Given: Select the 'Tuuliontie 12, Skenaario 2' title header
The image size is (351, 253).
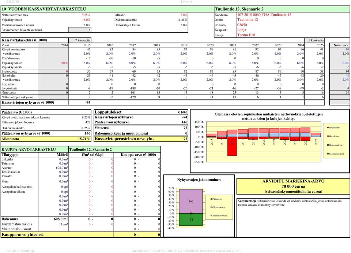Looking at the screenshot, I should pyautogui.click(x=239, y=9).
